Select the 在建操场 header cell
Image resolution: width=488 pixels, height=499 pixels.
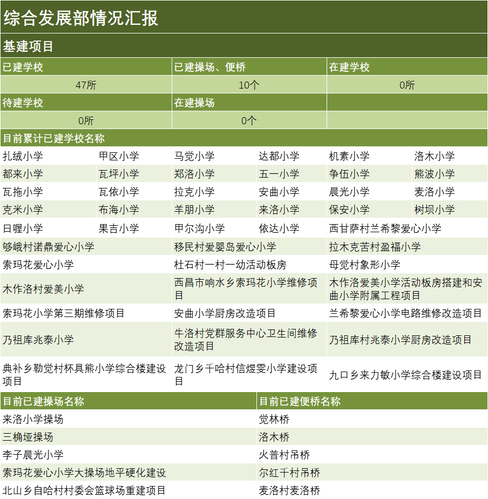click(249, 102)
